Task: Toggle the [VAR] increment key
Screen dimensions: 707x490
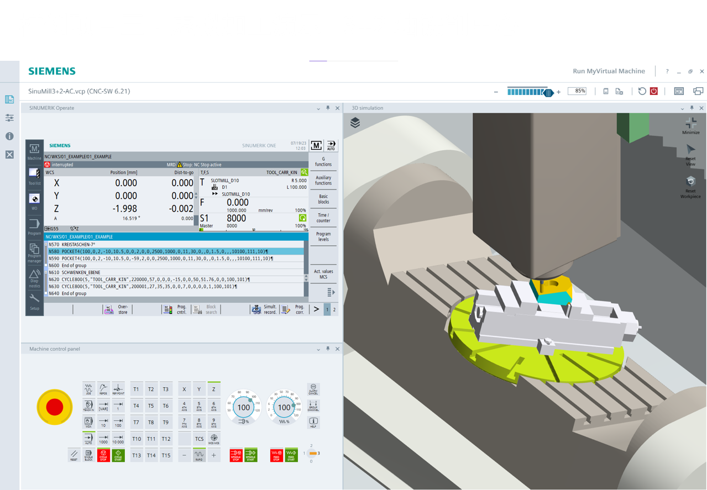Action: pyautogui.click(x=103, y=405)
